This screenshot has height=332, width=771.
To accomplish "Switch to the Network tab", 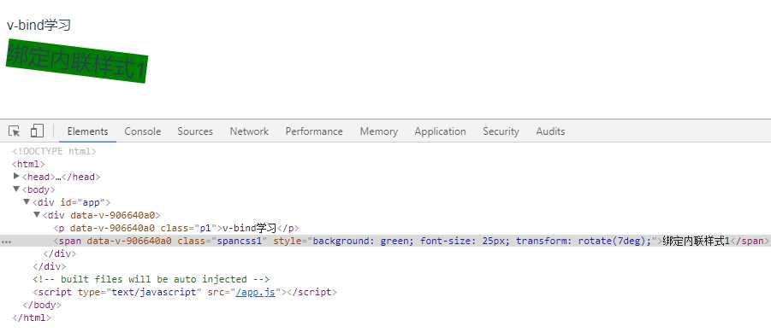I will [249, 131].
